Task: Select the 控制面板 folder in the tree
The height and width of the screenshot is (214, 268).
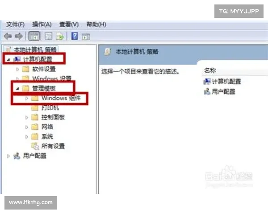Action: [x=53, y=117]
